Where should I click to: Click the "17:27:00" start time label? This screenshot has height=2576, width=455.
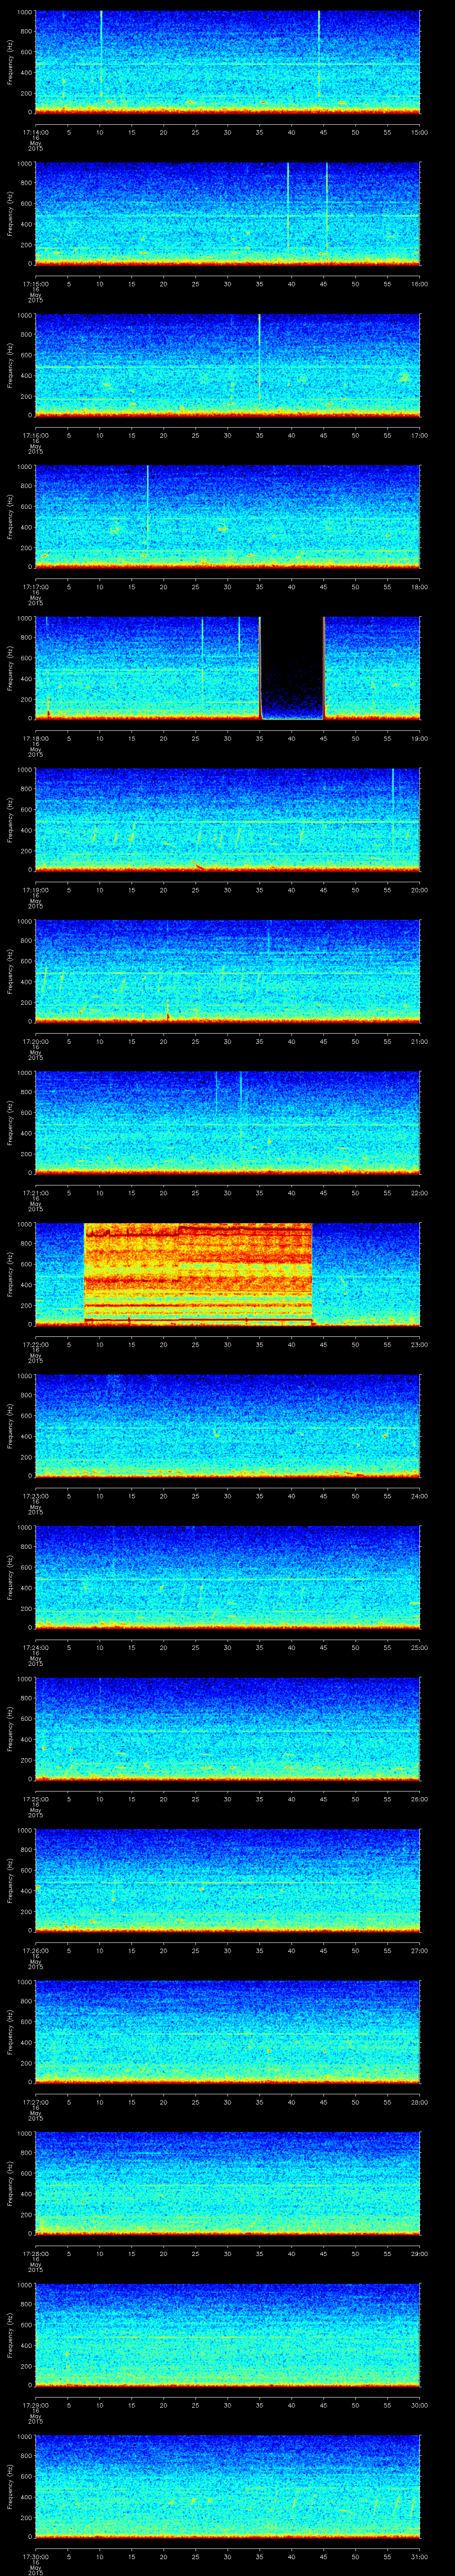pyautogui.click(x=35, y=2102)
